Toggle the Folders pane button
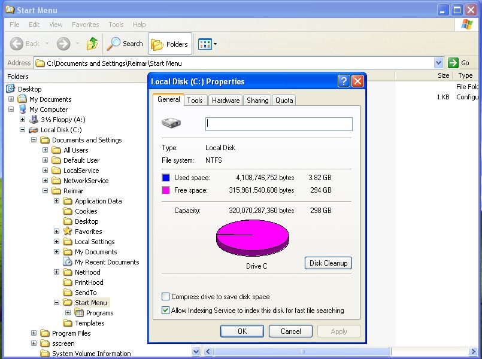482x359 pixels. (x=170, y=44)
